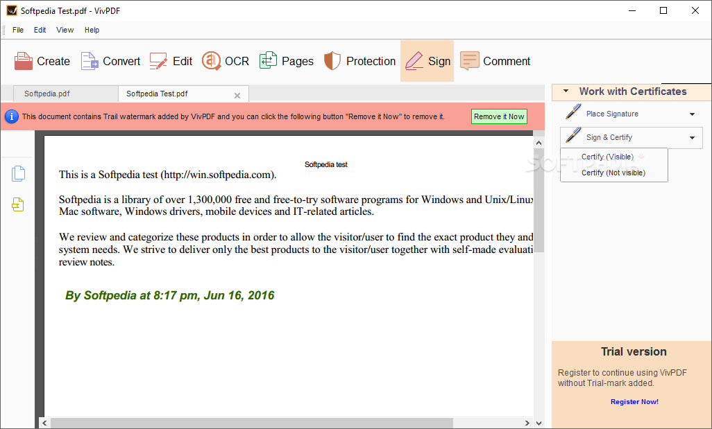Click the line starting 'This is a Softpedia test'
Screen dimensions: 712x429
pos(167,175)
